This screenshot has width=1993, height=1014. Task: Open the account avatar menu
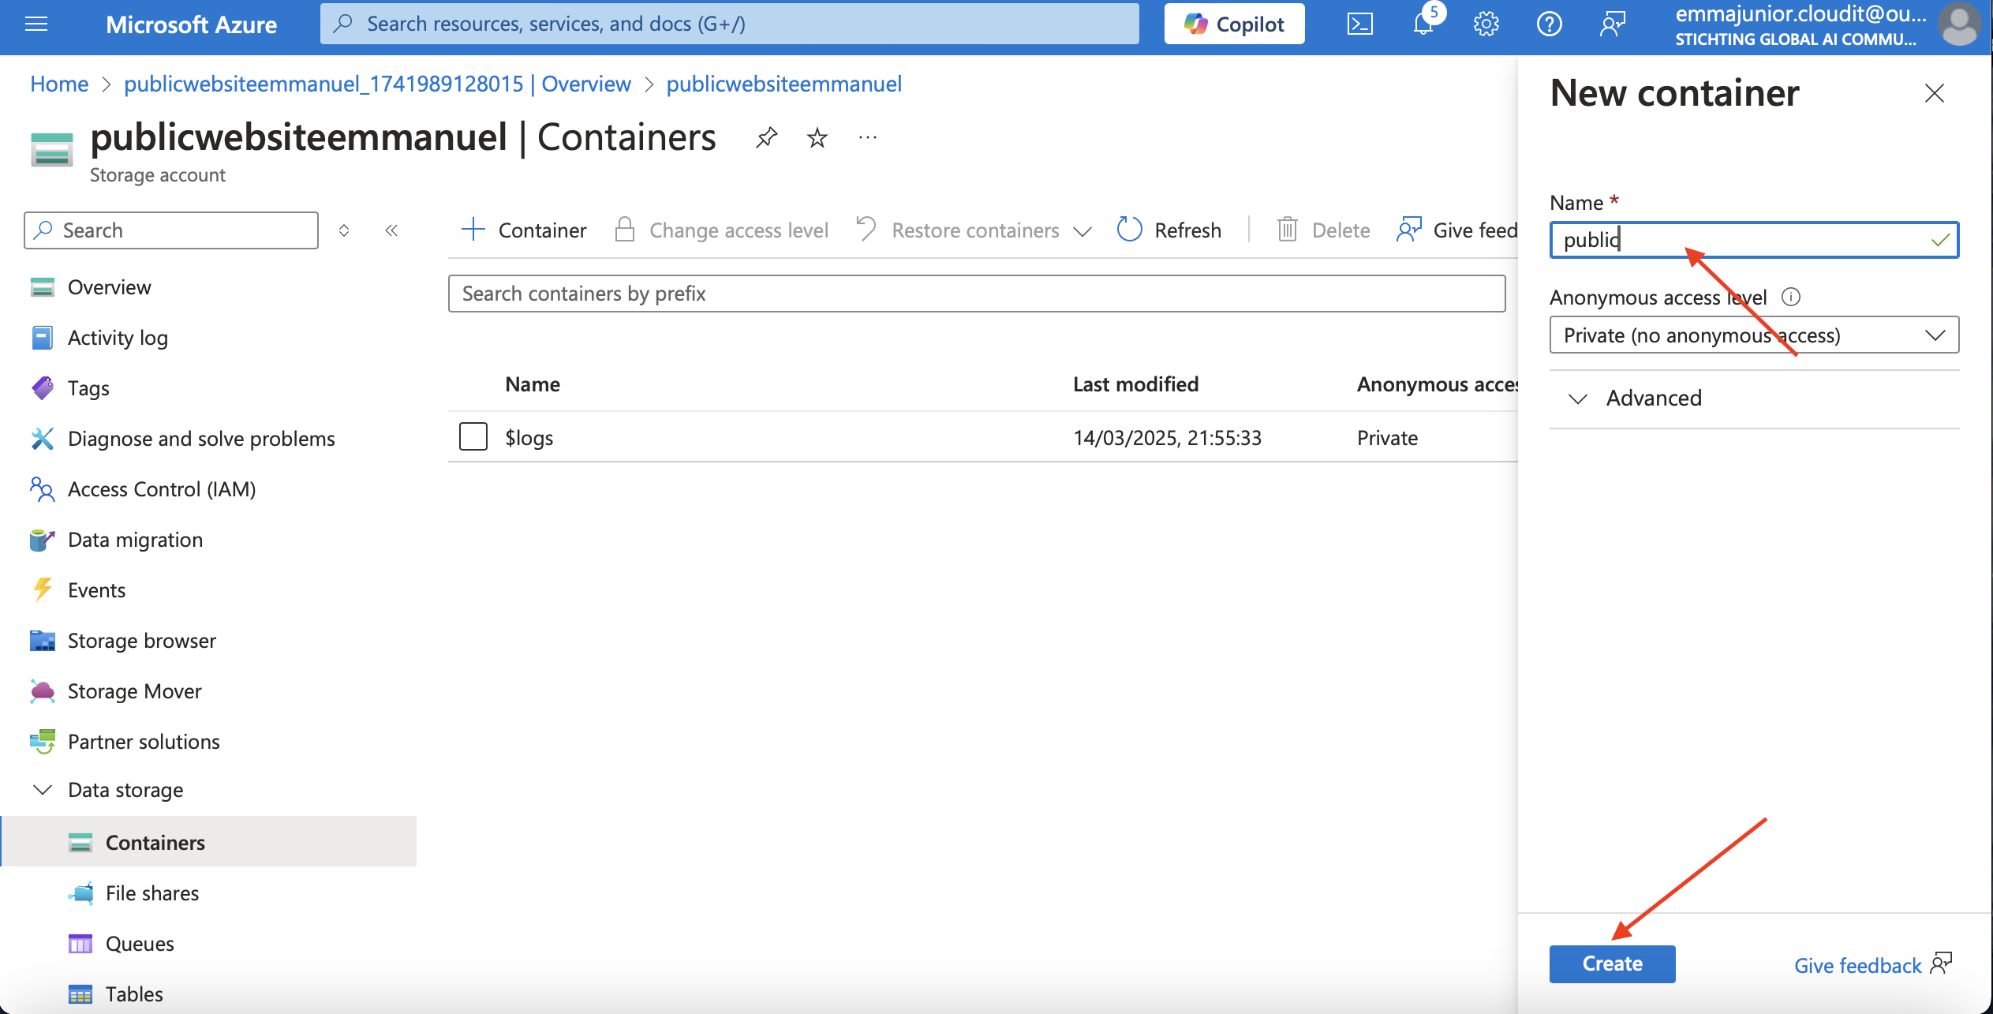1960,24
